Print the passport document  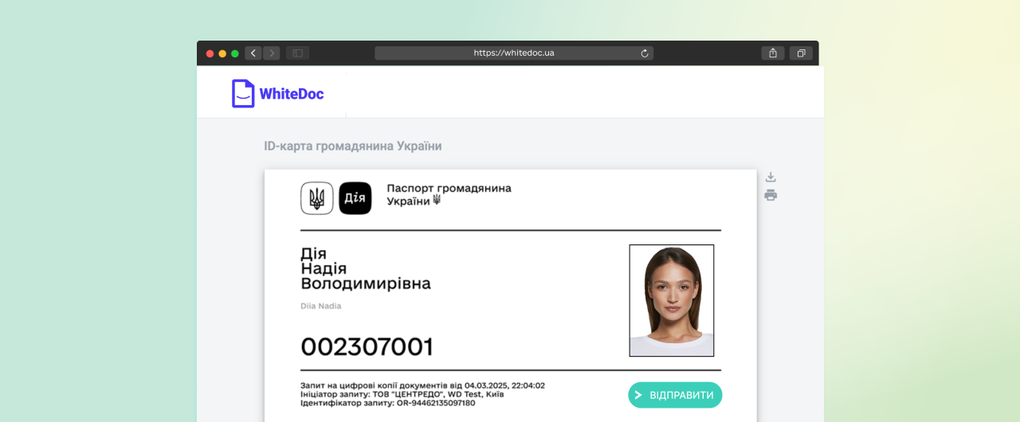(x=771, y=195)
